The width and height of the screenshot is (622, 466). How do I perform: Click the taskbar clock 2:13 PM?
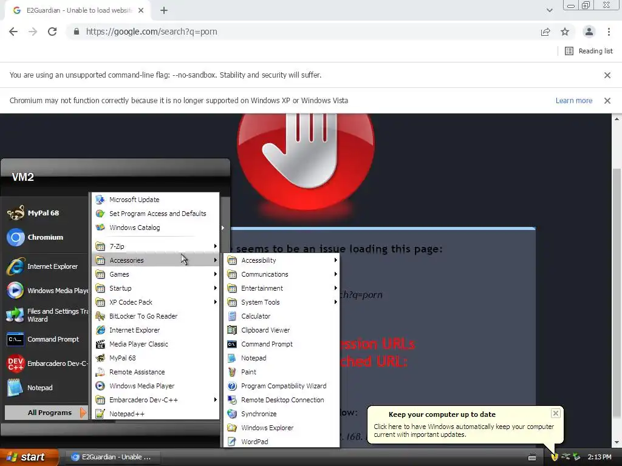point(599,458)
